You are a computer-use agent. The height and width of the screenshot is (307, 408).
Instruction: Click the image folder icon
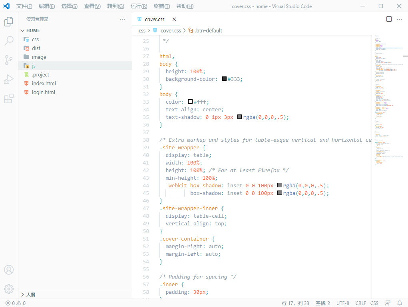[x=26, y=57]
